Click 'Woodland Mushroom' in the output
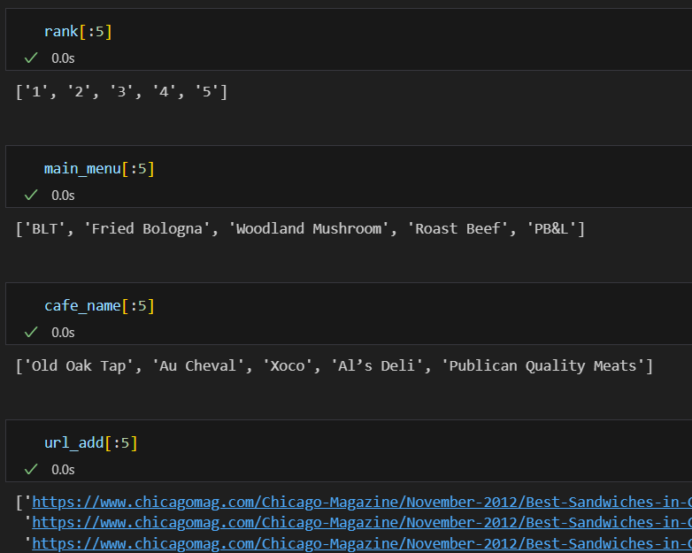The image size is (692, 553). pyautogui.click(x=309, y=228)
